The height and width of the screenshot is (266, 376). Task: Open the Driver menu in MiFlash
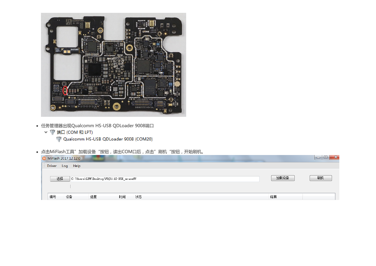pyautogui.click(x=52, y=166)
